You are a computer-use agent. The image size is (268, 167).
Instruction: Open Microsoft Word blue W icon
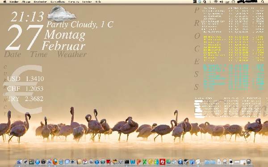click(x=133, y=162)
